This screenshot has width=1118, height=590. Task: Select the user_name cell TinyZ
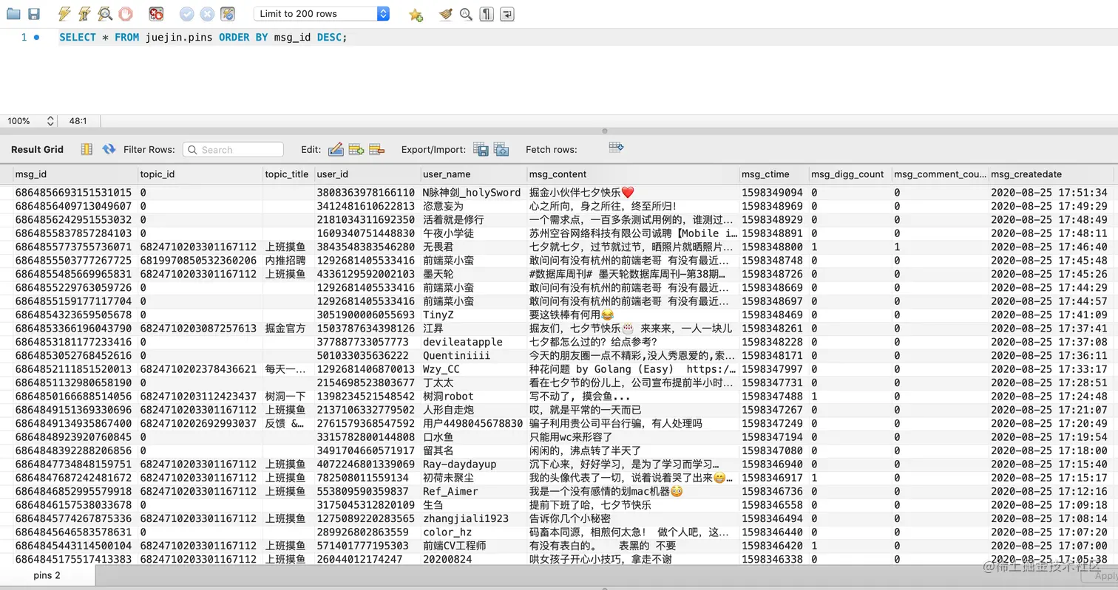coord(474,315)
